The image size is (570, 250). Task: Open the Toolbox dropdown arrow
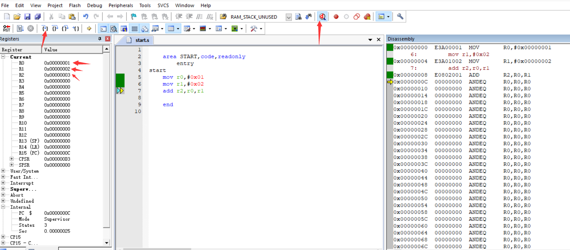(261, 29)
